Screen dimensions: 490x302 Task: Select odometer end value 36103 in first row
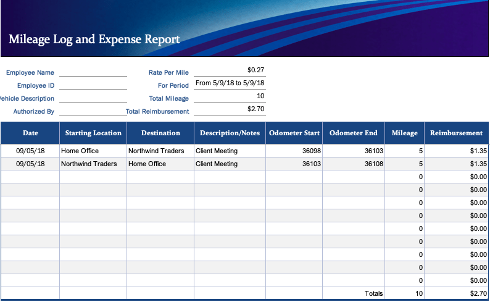pyautogui.click(x=354, y=151)
